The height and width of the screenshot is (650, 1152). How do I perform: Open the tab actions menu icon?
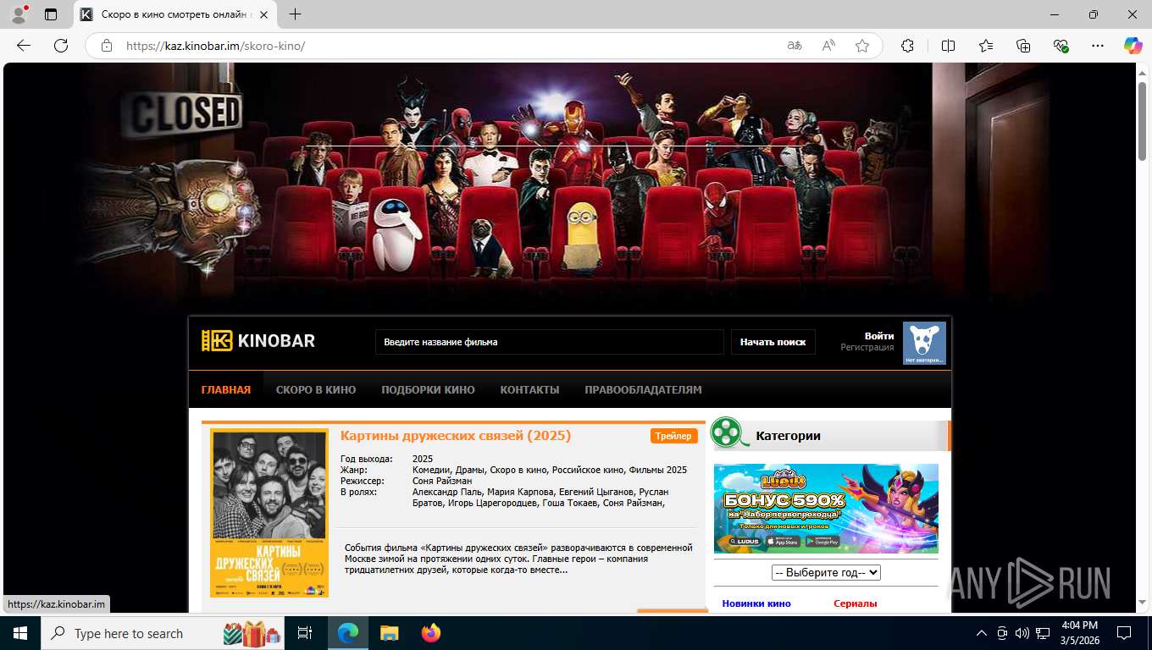point(51,14)
